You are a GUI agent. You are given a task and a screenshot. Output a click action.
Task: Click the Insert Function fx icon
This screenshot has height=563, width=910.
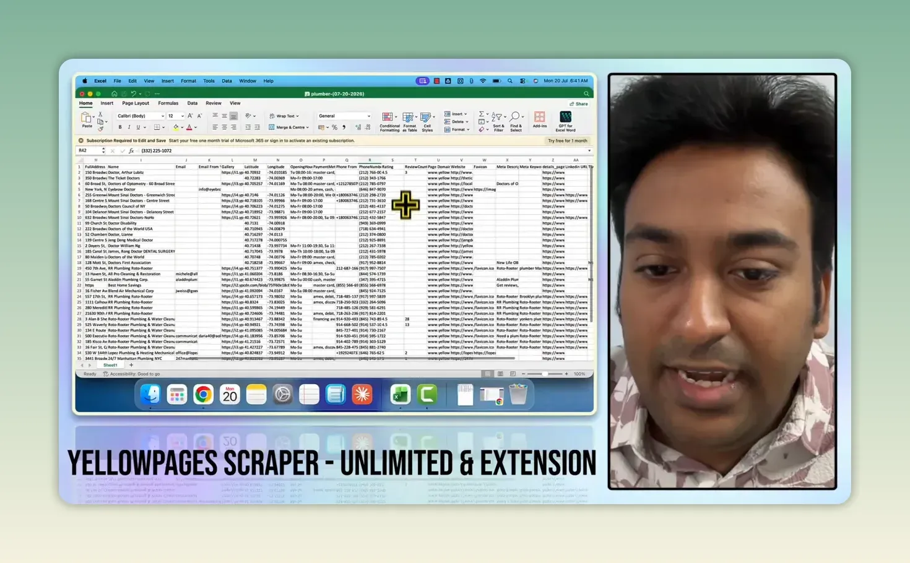(x=131, y=151)
